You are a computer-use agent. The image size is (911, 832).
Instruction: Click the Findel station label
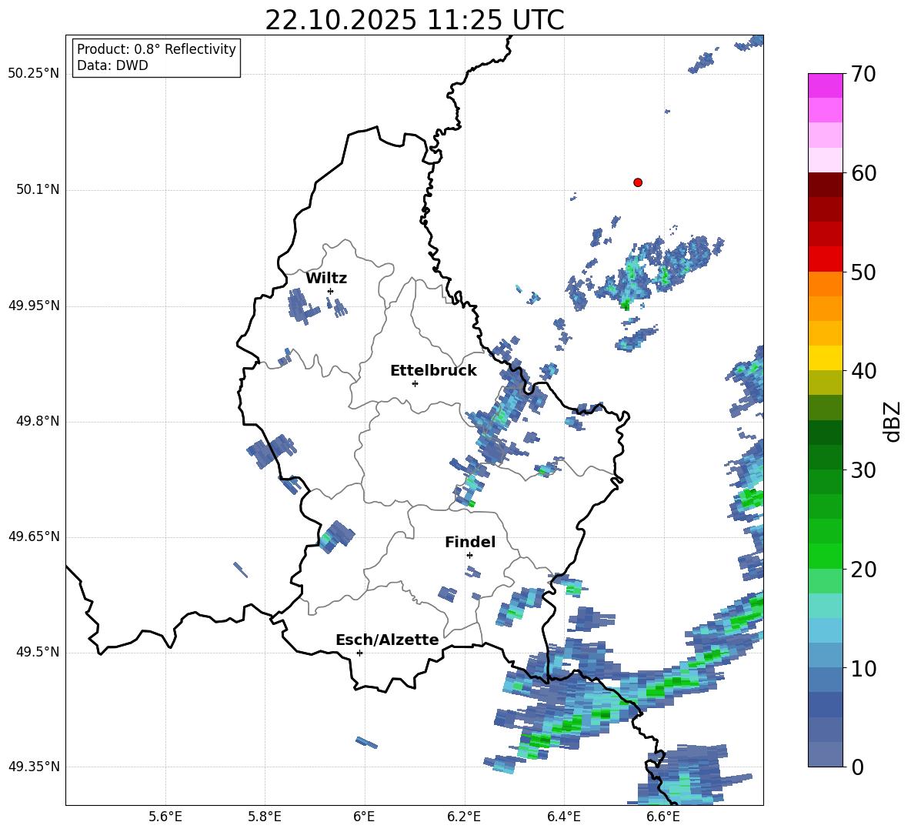coord(470,542)
